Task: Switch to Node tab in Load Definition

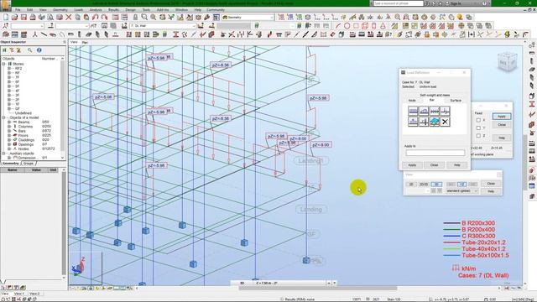Action: 412,101
